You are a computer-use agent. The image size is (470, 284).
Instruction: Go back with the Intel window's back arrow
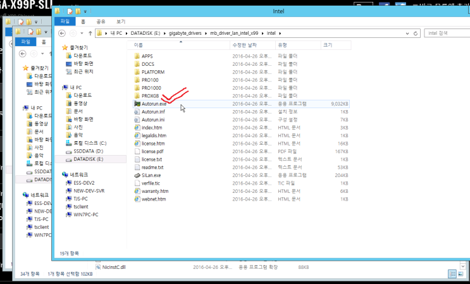[62, 34]
